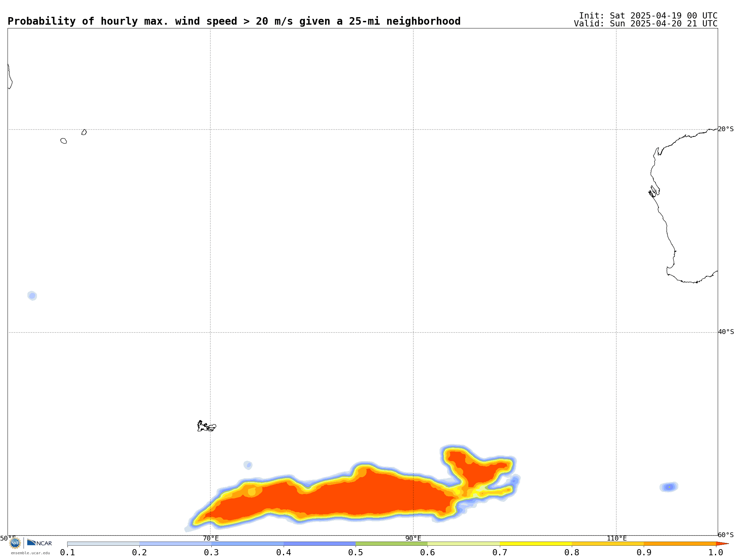Click the 40°S latitude label

point(726,332)
